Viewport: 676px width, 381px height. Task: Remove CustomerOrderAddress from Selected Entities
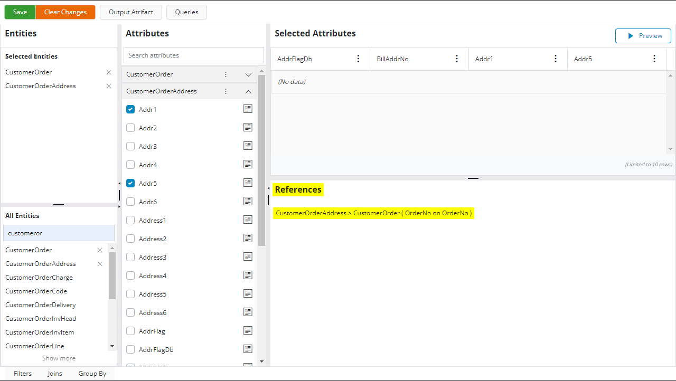109,86
